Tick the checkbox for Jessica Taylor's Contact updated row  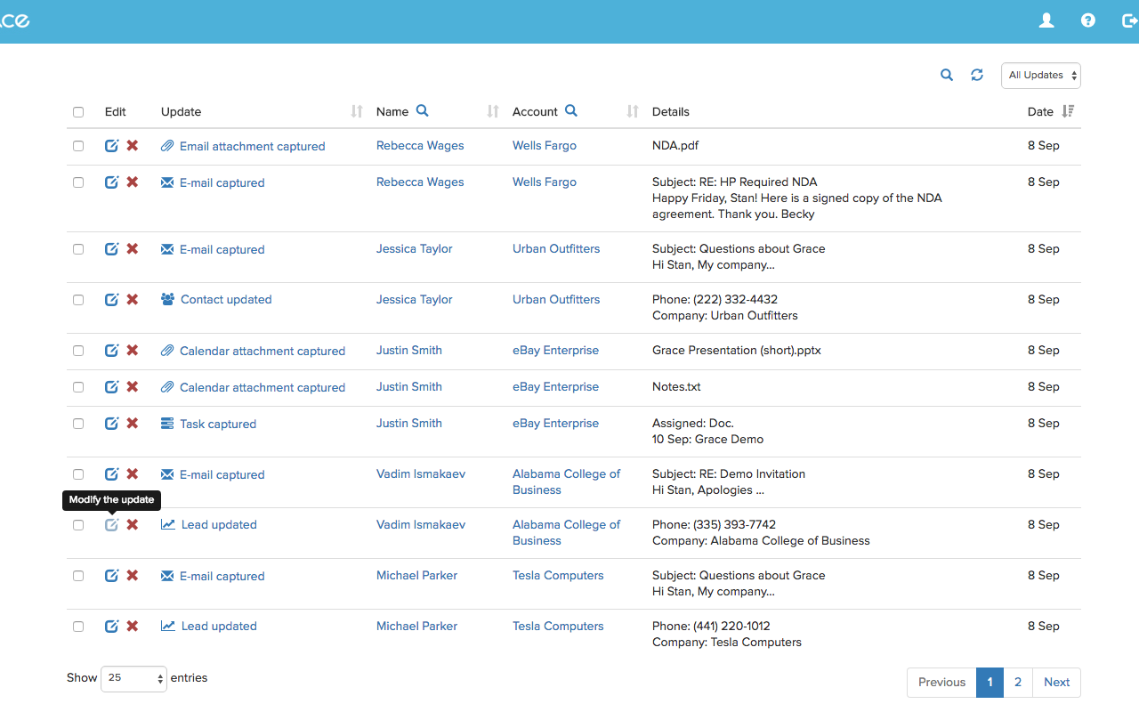coord(78,300)
